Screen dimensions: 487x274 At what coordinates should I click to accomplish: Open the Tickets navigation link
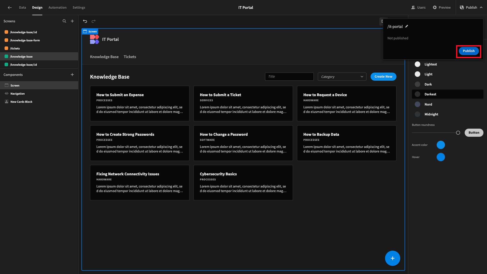[130, 57]
